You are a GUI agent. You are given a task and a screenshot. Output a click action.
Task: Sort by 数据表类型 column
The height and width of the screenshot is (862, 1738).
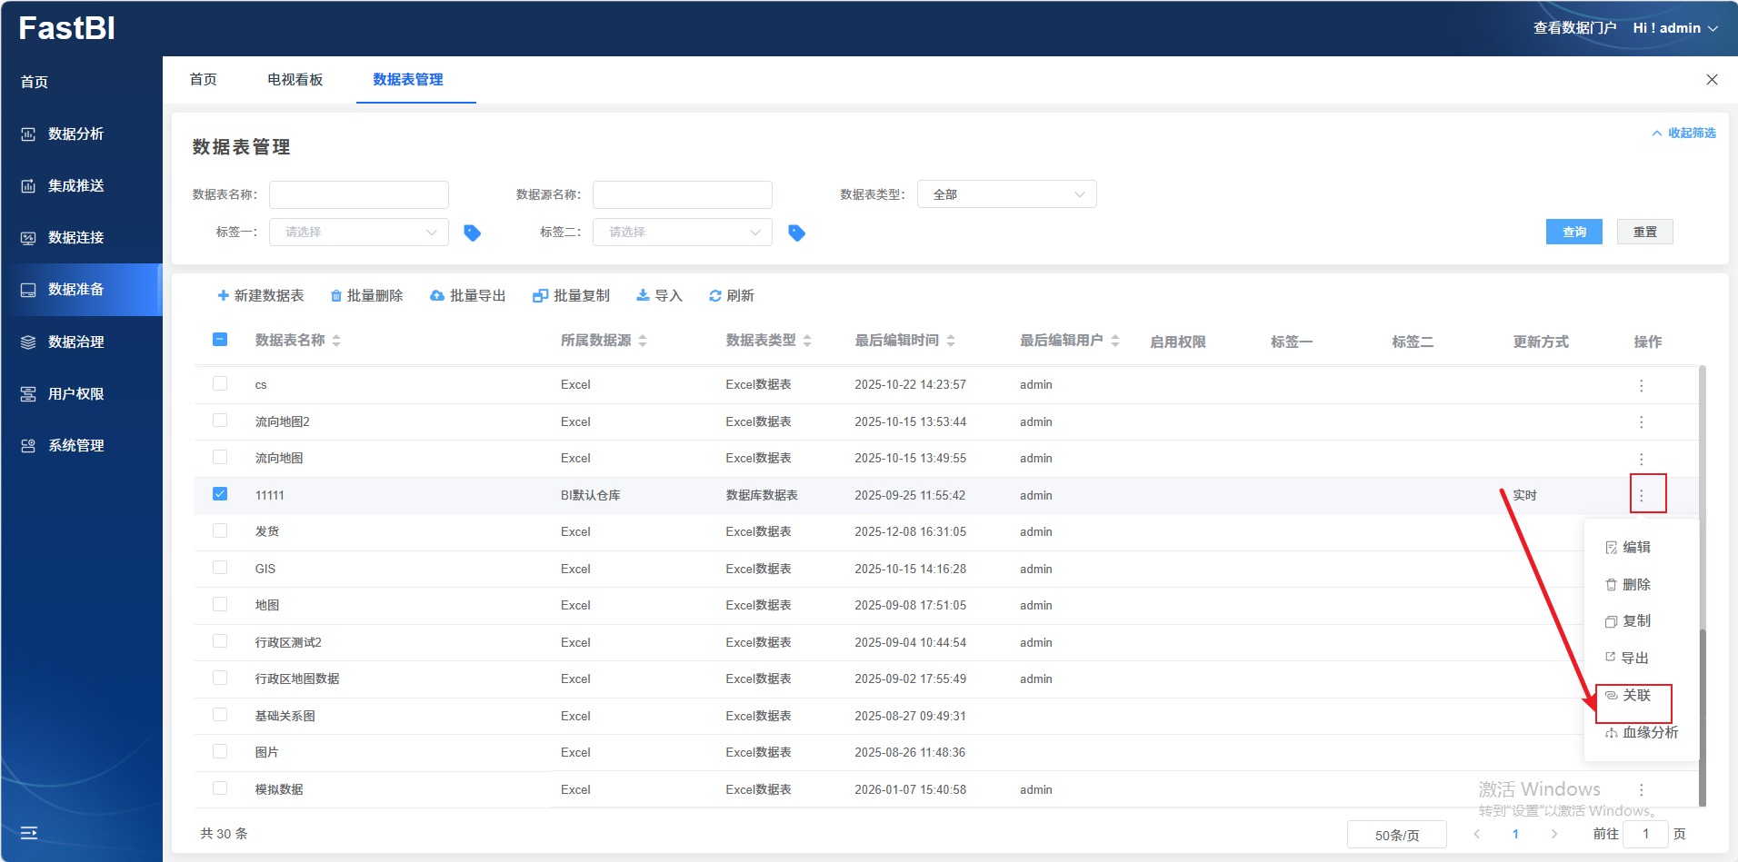click(x=807, y=342)
